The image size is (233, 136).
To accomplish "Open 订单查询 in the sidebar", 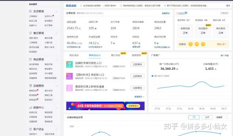I will tap(33, 16).
